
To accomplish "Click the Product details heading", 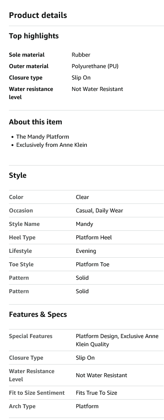I will pyautogui.click(x=38, y=15).
